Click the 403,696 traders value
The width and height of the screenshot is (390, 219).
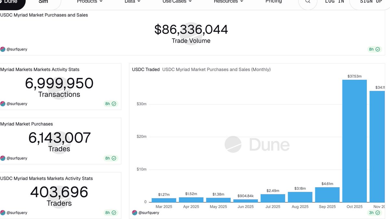pyautogui.click(x=59, y=192)
